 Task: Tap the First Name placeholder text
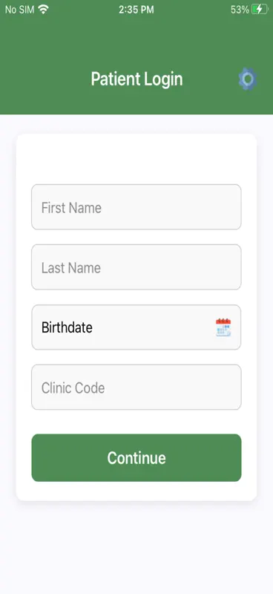click(71, 208)
